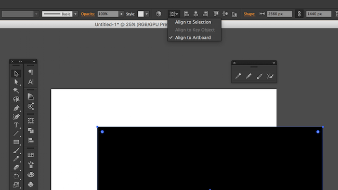This screenshot has width=338, height=190.
Task: Switch to the Untitled-1 document tab
Action: [x=131, y=24]
